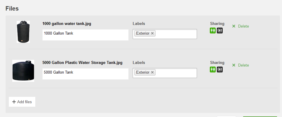Select 5000 Gallon Plastic Water Storage Tank.jpg filename
Viewport: 282px width, 117px height.
pyautogui.click(x=82, y=63)
